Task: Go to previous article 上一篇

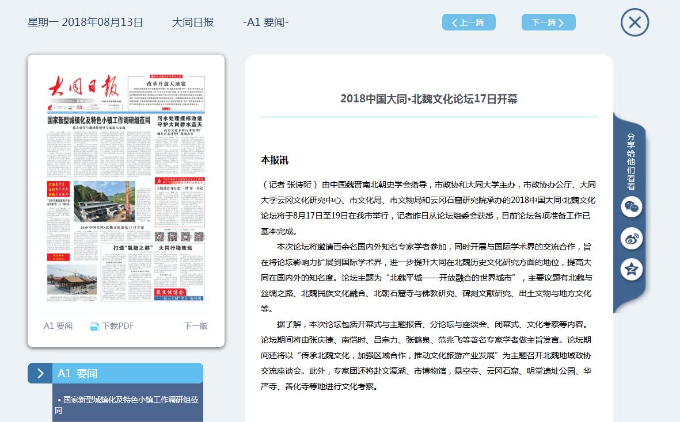Action: pyautogui.click(x=469, y=22)
